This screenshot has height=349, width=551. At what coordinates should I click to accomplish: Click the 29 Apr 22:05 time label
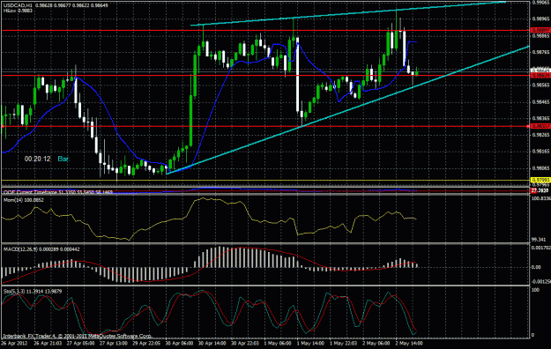pos(146,343)
